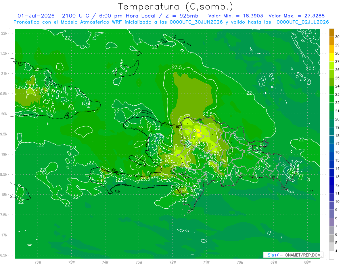Click the "69W" longitude axis label
Viewport: 345px width, 266px height.
274,262
